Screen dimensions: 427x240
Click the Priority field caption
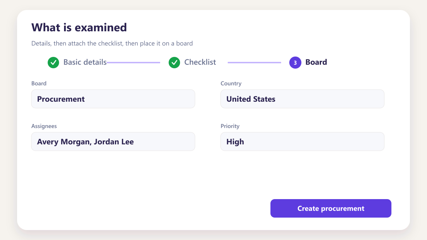click(x=230, y=126)
